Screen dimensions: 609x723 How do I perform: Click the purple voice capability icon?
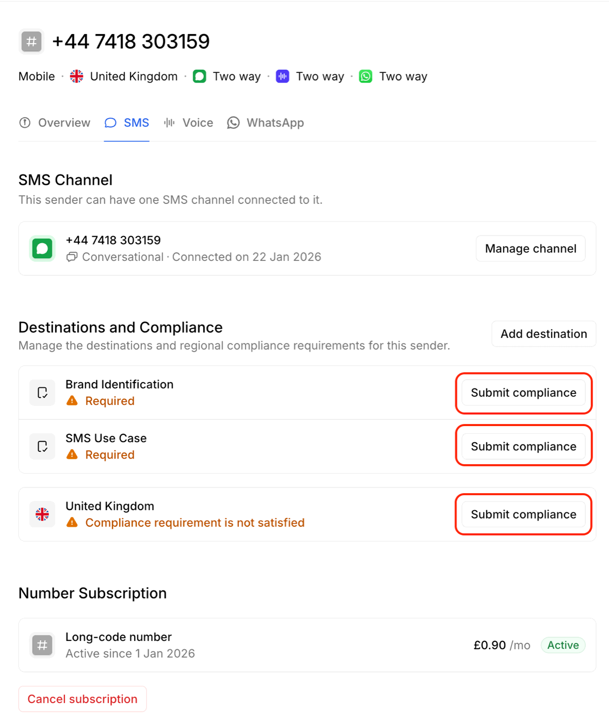pyautogui.click(x=282, y=76)
